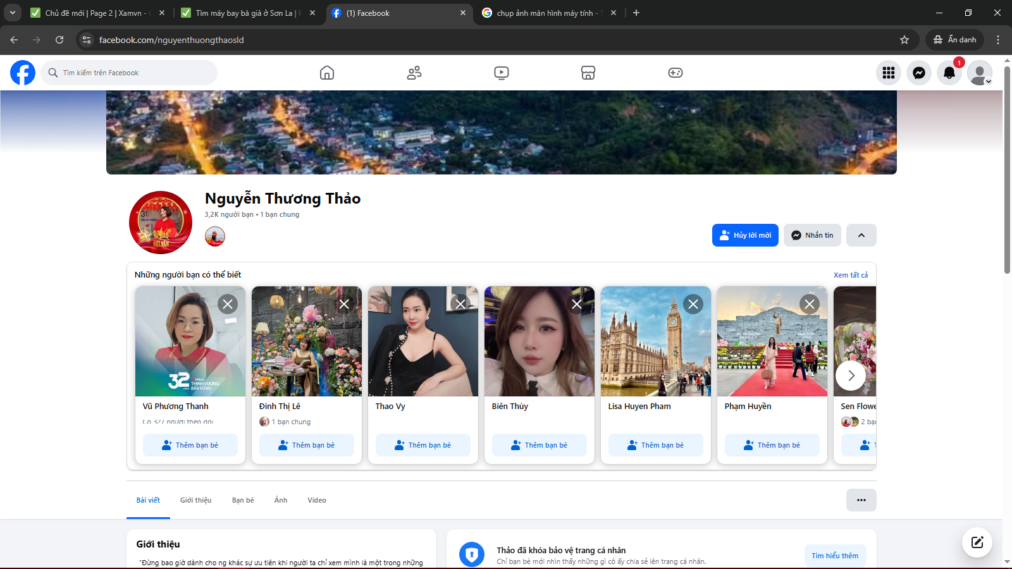Open Messenger chats icon
This screenshot has height=569, width=1012.
(x=919, y=73)
